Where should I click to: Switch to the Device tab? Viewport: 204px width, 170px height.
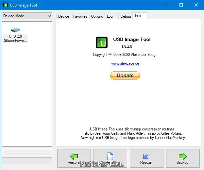64,16
